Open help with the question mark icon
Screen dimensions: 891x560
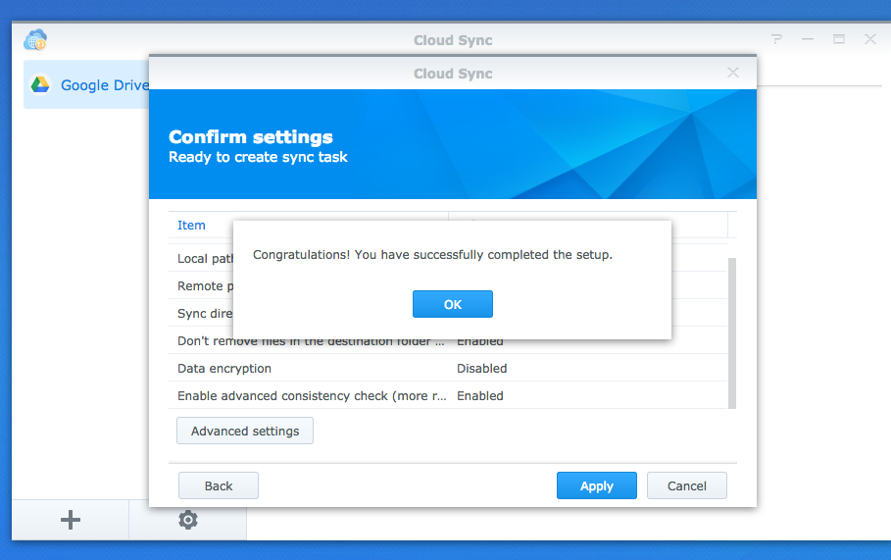[x=776, y=40]
